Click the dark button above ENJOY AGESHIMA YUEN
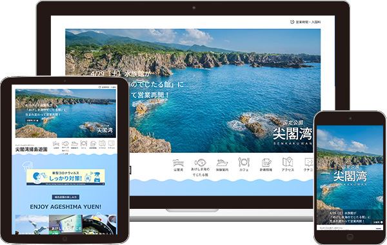387x245 pixels. coord(66,197)
